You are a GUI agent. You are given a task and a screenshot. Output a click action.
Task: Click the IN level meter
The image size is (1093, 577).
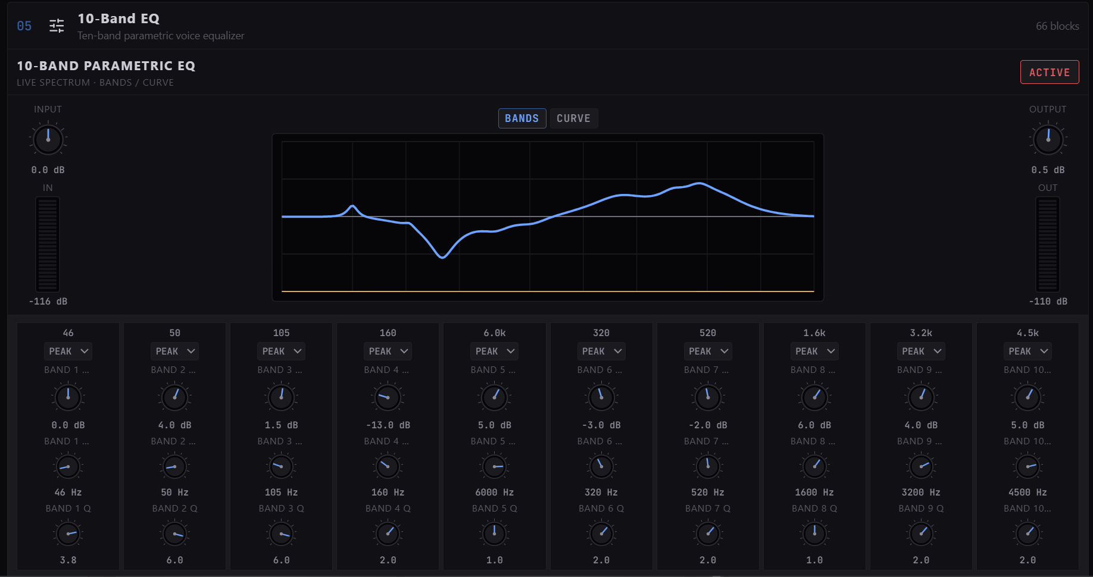tap(48, 244)
